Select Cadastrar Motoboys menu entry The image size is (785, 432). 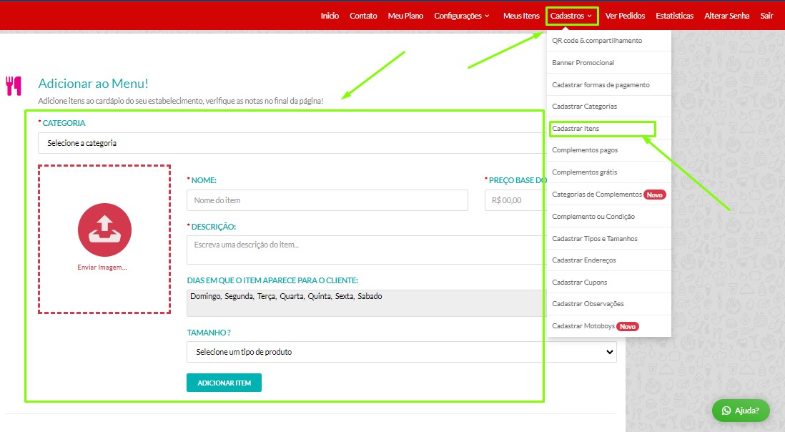(x=584, y=326)
